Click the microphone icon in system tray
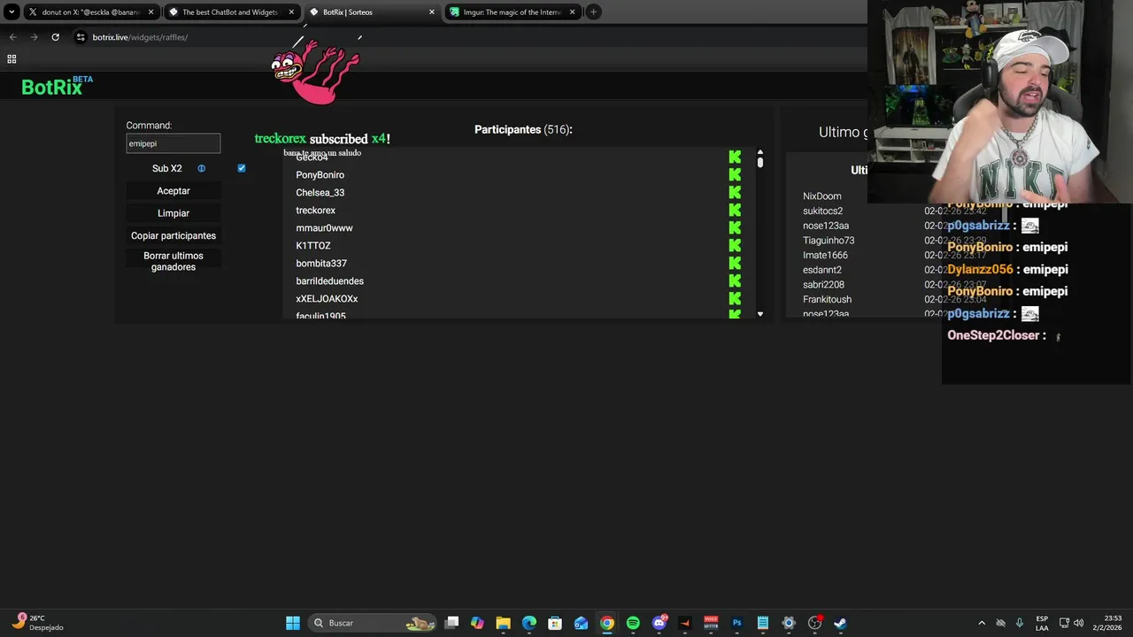Viewport: 1133px width, 637px height. point(1020,623)
